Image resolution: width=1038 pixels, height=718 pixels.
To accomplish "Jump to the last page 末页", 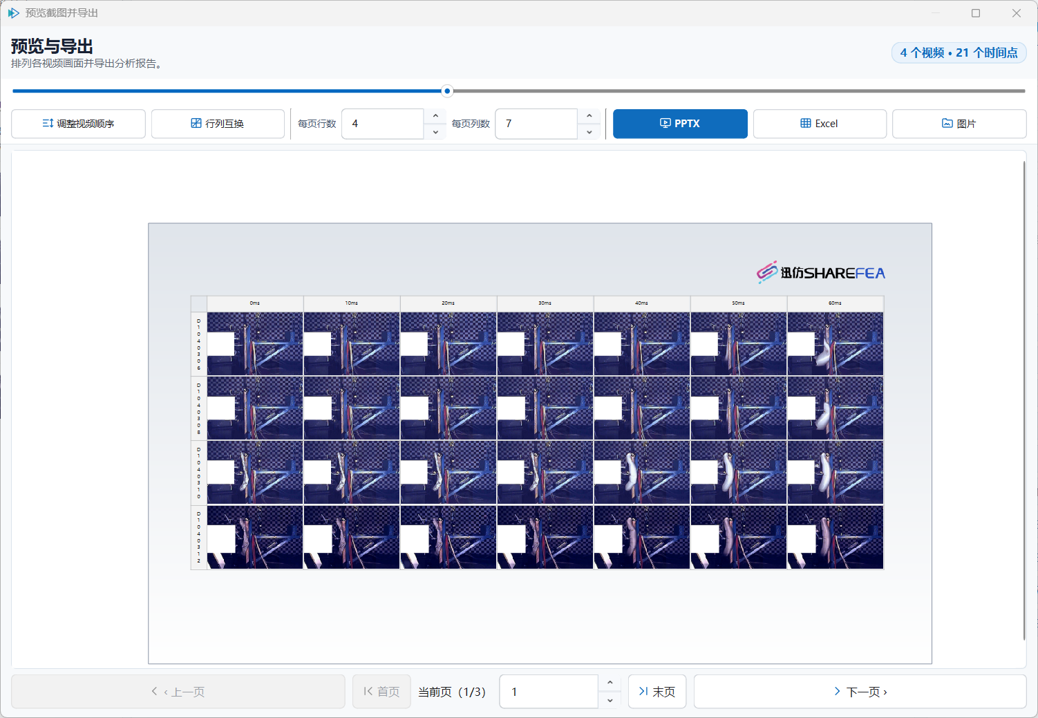I will (657, 692).
